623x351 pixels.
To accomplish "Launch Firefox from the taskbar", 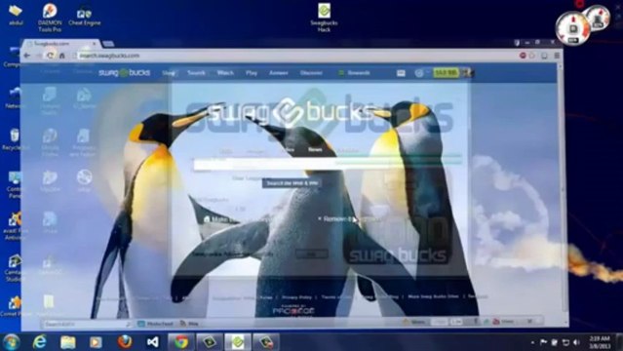I will [x=125, y=342].
